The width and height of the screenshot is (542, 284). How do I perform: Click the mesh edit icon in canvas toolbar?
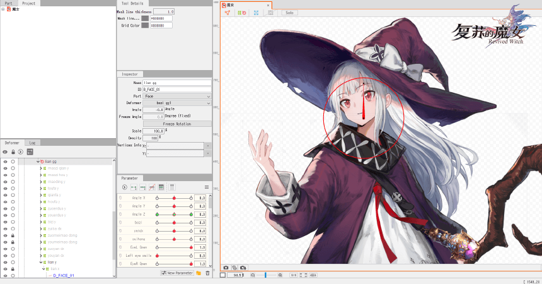point(227,13)
